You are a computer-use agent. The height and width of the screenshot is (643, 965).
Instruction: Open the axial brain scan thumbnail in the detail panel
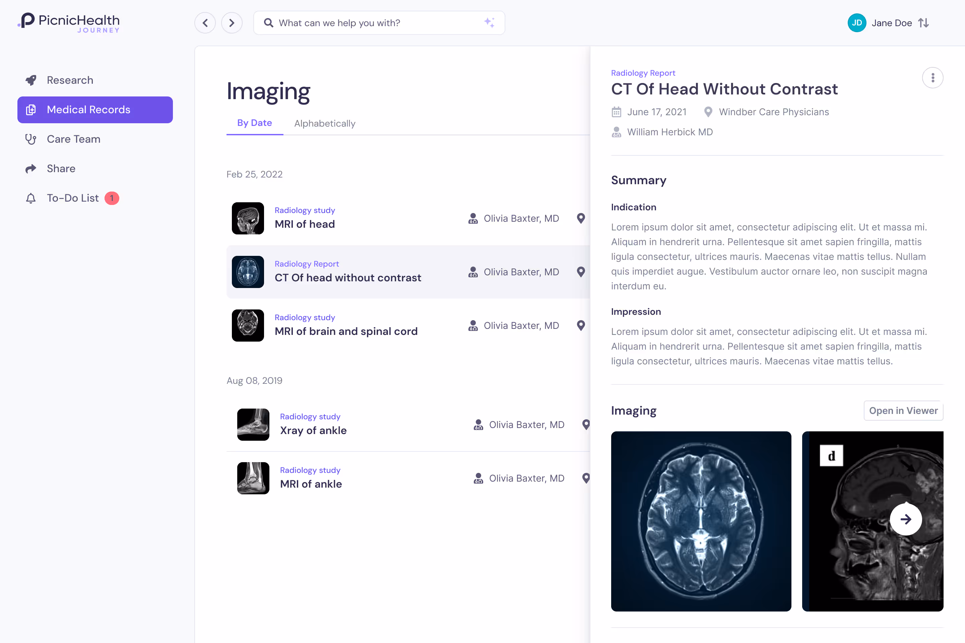click(701, 521)
